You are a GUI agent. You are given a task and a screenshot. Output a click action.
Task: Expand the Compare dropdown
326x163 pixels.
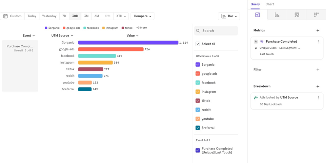(x=142, y=16)
